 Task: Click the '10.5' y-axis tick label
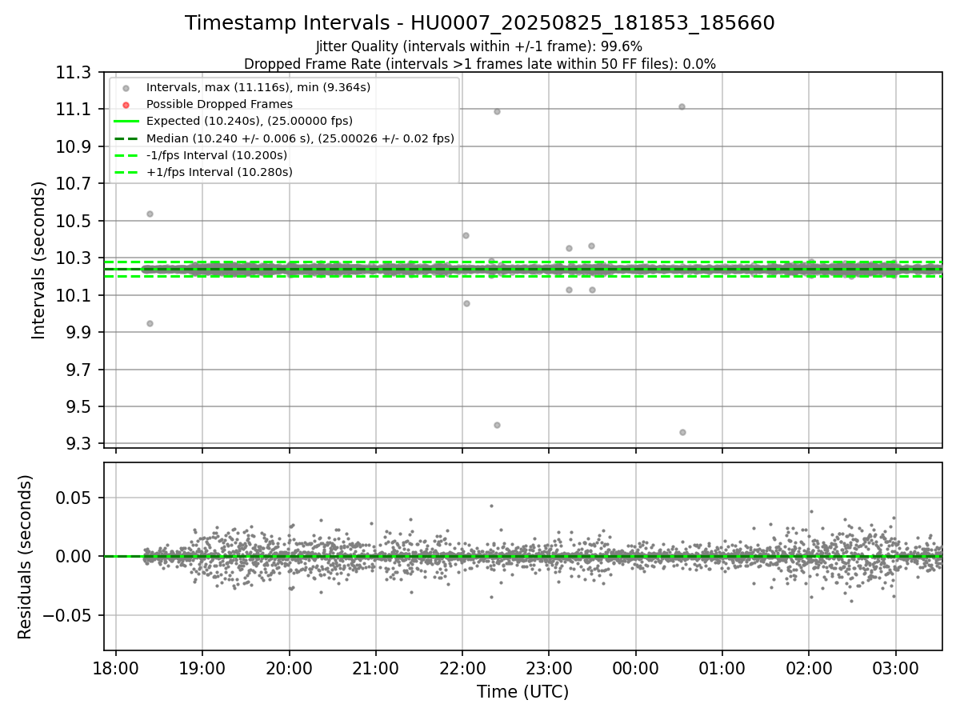point(74,222)
